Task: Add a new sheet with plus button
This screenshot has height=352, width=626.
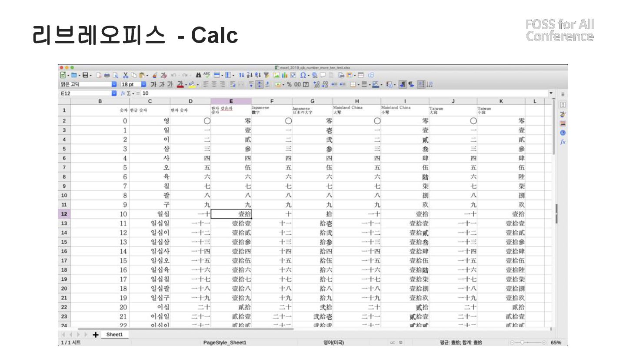Action: pos(96,335)
